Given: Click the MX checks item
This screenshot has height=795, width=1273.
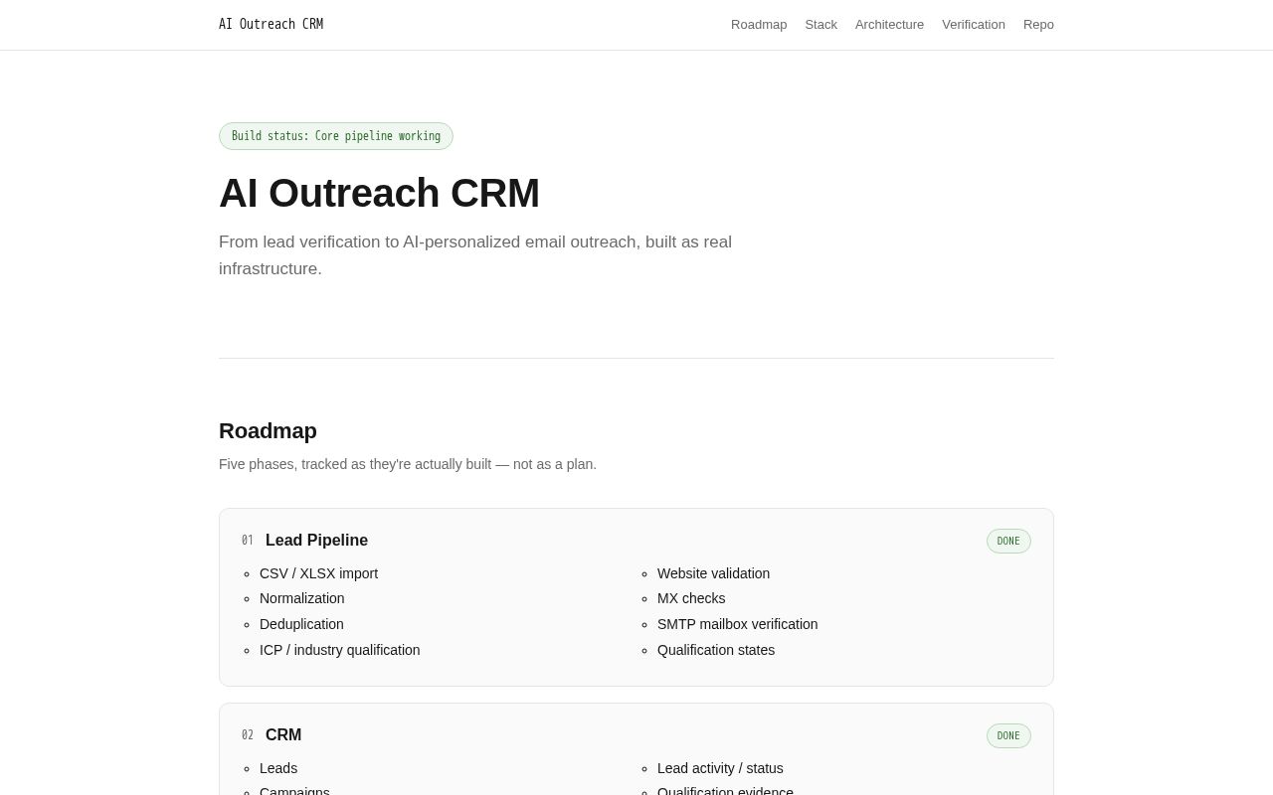Looking at the screenshot, I should pyautogui.click(x=691, y=598).
